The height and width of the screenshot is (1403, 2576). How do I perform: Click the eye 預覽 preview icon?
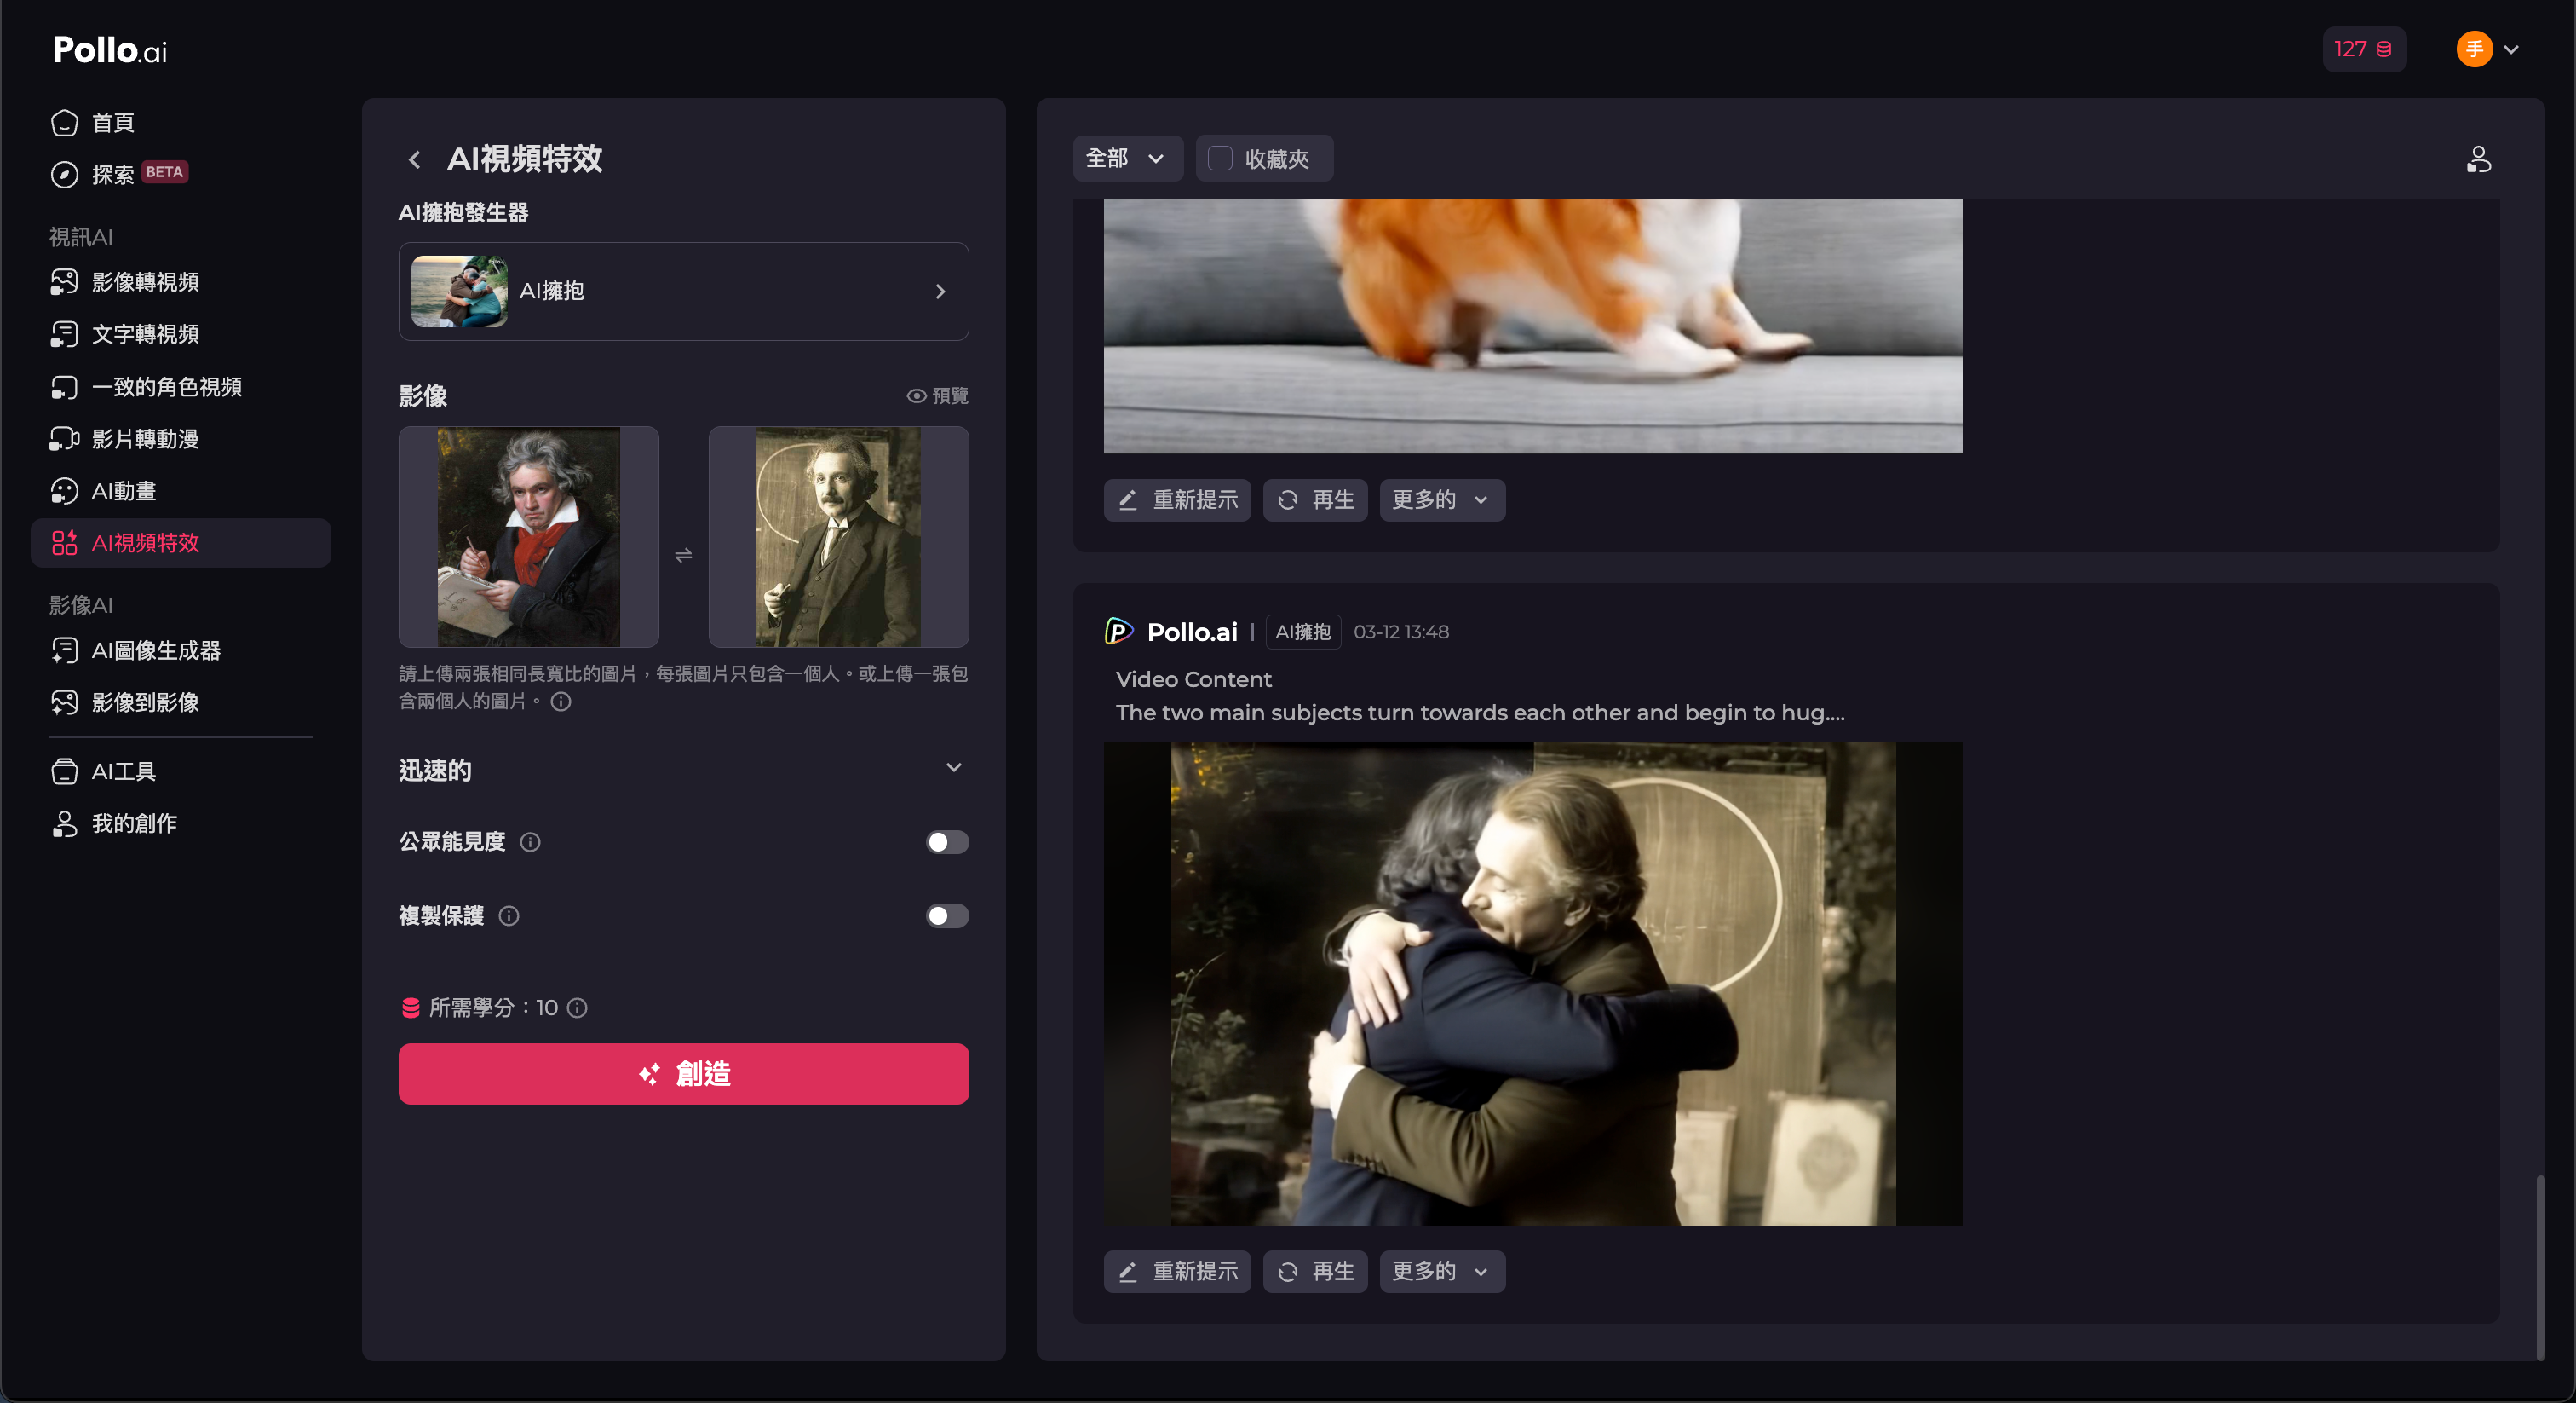pos(916,396)
